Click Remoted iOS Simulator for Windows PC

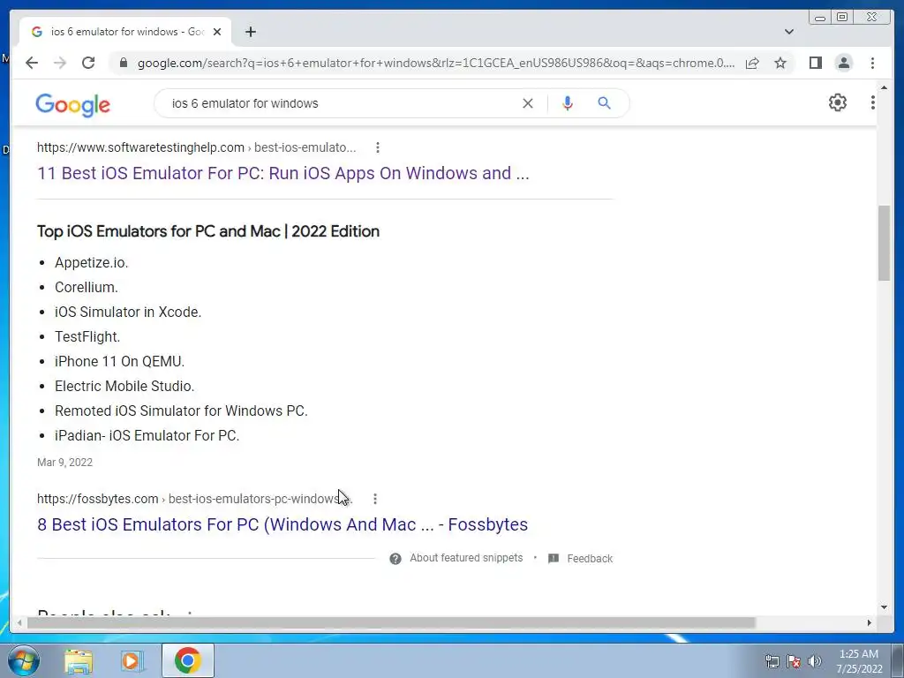(x=181, y=411)
